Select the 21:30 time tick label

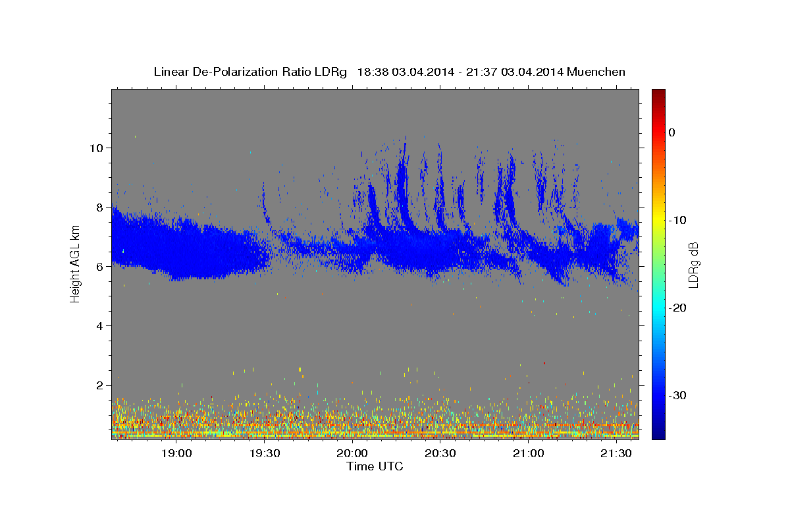pos(616,454)
